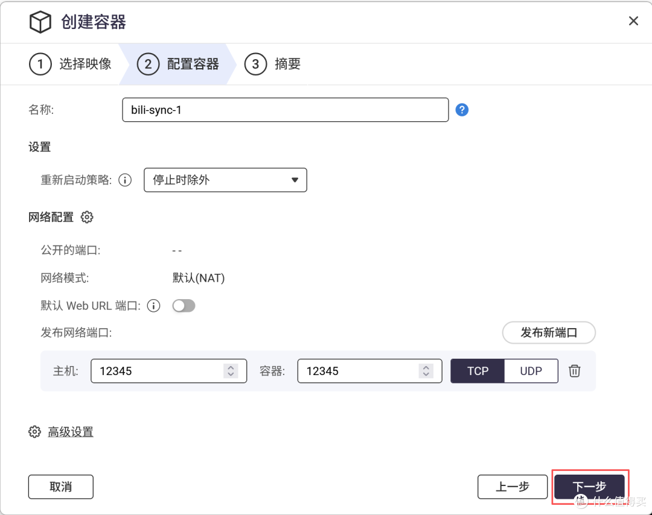Select TCP protocol for the port
652x515 pixels.
click(x=478, y=371)
